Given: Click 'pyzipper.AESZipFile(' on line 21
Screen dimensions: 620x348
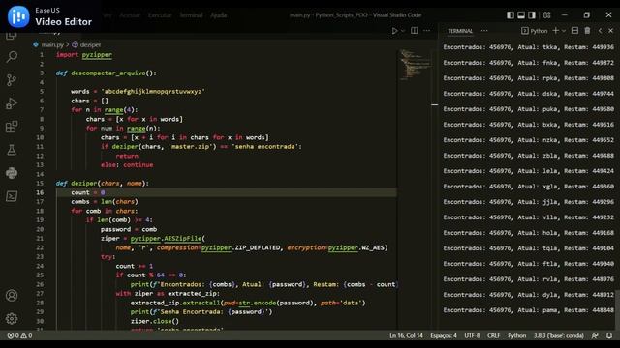Looking at the screenshot, I should click(x=168, y=239).
